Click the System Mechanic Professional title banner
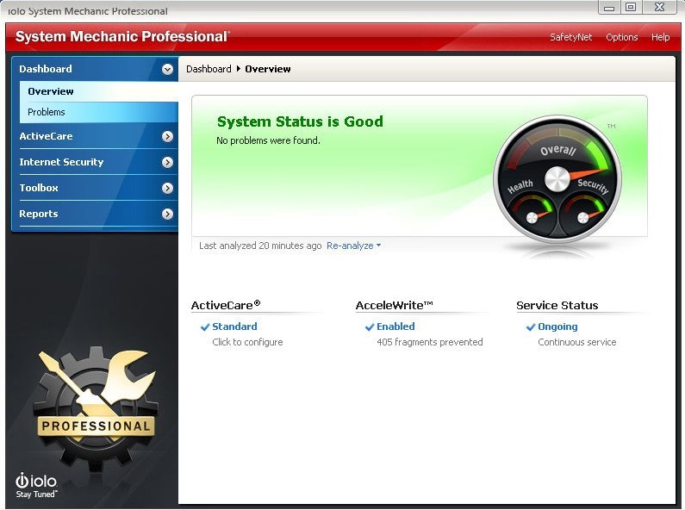Image resolution: width=685 pixels, height=510 pixels. click(122, 37)
